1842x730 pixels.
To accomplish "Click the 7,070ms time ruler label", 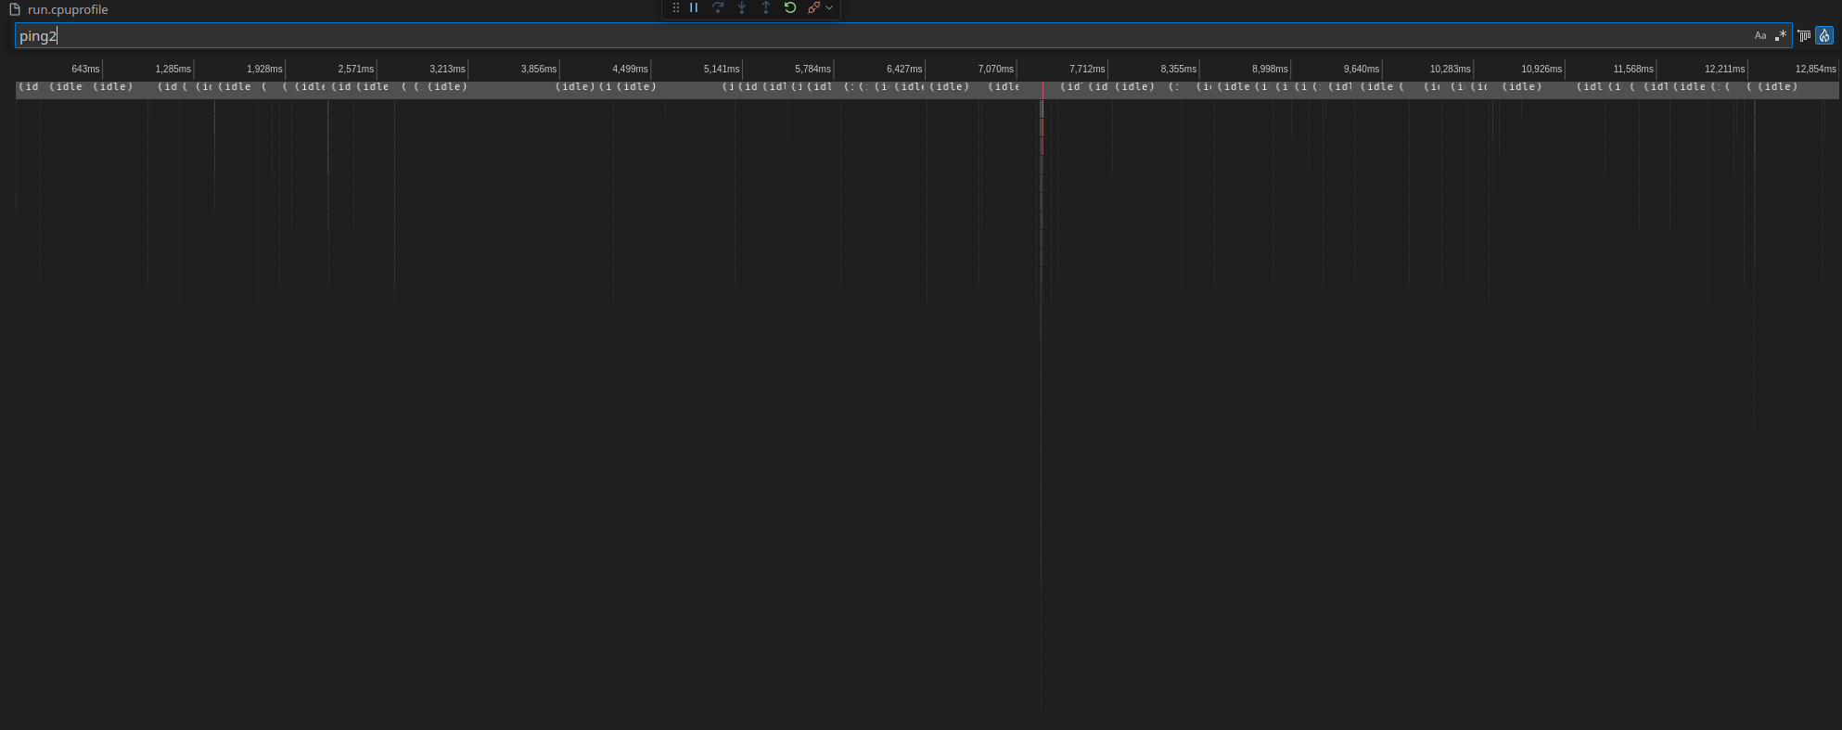I will 996,70.
